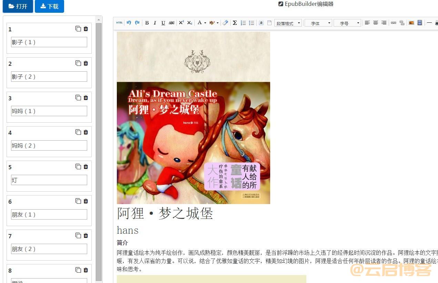The image size is (438, 283).
Task: Toggle subscript formatting
Action: pyautogui.click(x=190, y=23)
